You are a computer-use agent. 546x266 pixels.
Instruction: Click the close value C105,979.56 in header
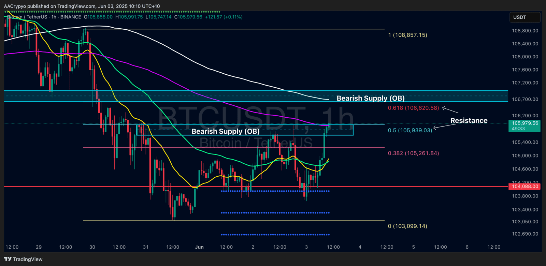188,17
